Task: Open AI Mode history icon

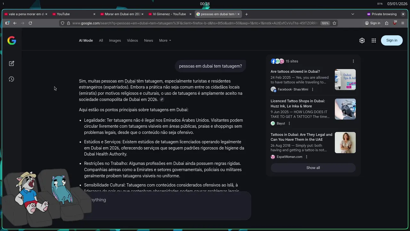Action: (12, 79)
